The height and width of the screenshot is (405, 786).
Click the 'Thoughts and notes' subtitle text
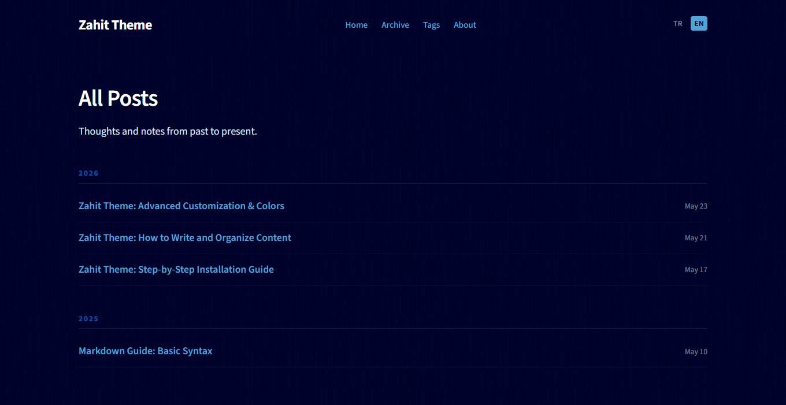[x=168, y=131]
